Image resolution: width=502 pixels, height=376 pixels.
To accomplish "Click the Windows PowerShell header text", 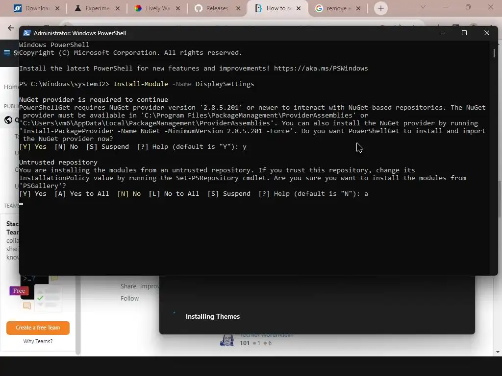I will tap(54, 45).
